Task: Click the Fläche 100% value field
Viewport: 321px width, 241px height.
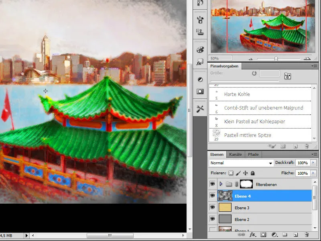Action: [x=303, y=173]
